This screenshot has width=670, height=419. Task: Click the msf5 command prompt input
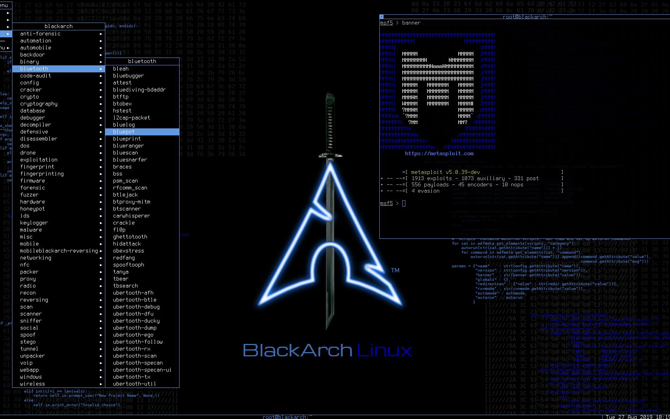coord(403,203)
